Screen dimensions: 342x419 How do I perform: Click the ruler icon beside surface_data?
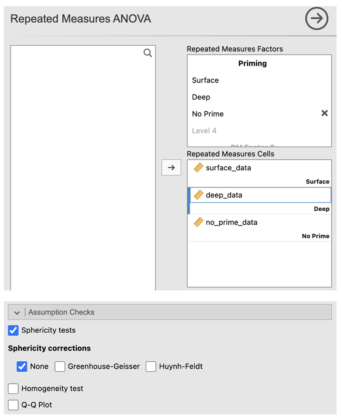(198, 168)
